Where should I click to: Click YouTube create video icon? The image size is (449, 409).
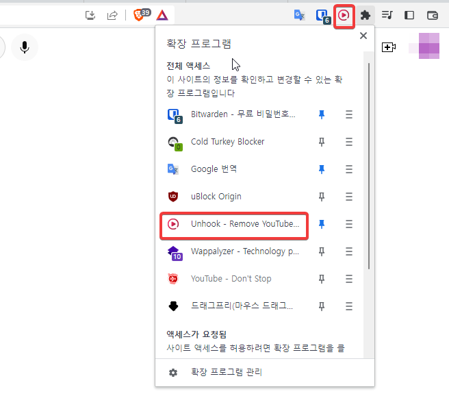pos(389,47)
